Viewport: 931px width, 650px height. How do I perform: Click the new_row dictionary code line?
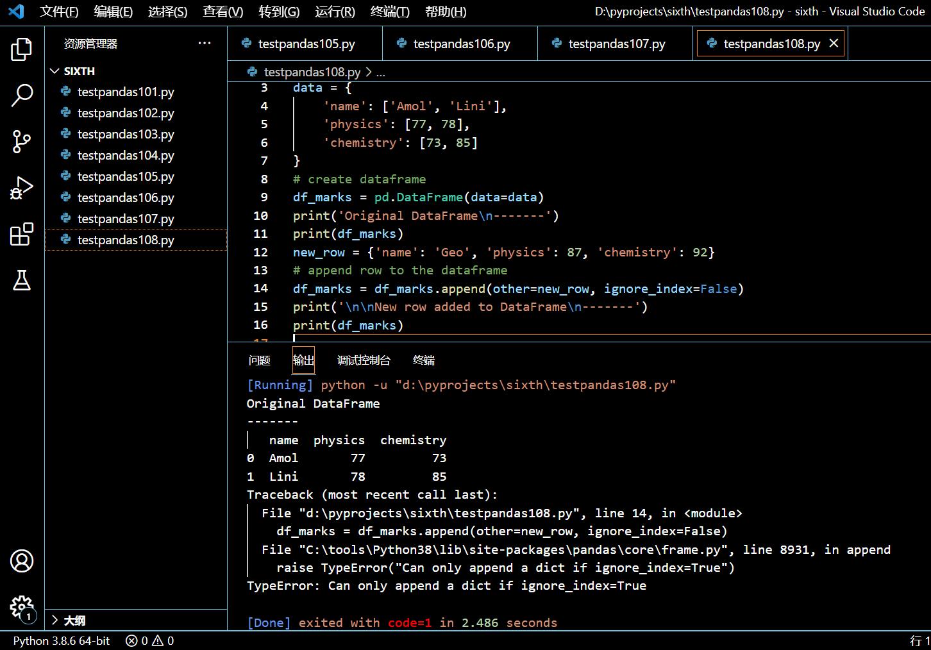(x=503, y=252)
